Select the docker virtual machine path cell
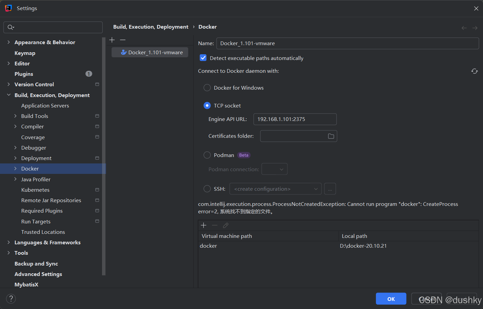Viewport: 483px width, 309px height. (x=268, y=246)
